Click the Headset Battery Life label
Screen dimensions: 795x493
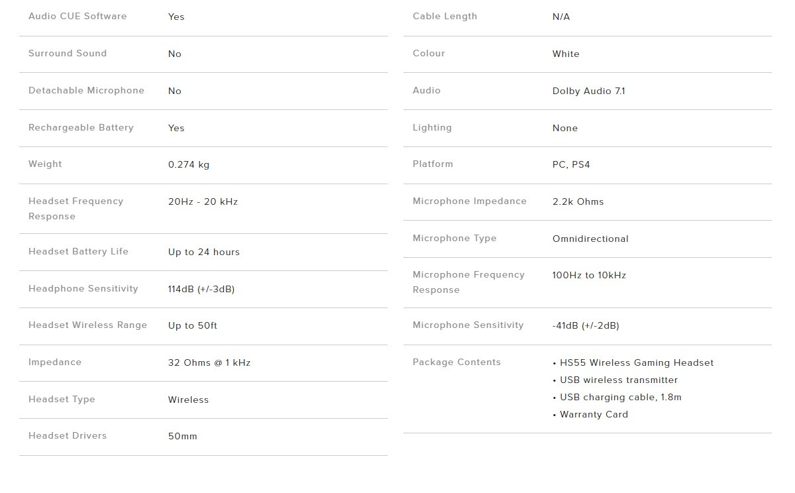tap(78, 252)
